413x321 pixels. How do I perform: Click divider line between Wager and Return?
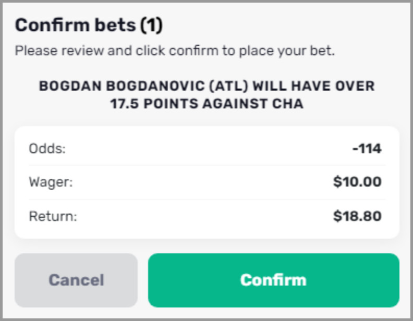pos(207,200)
